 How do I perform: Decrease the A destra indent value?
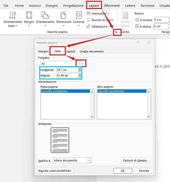pos(168,28)
